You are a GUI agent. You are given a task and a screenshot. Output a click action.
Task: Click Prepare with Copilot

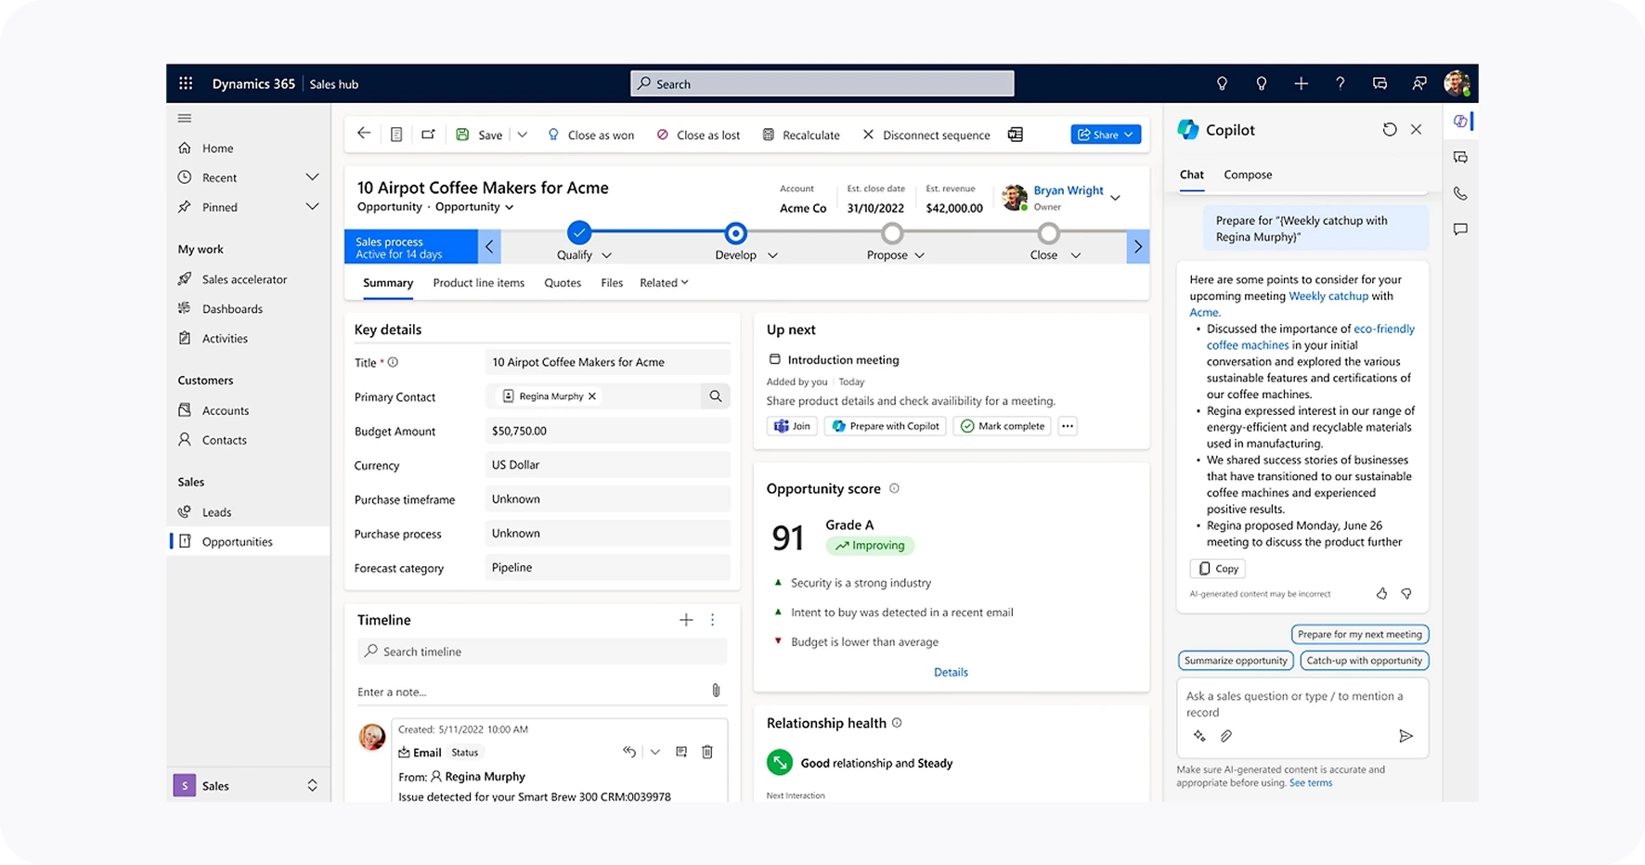click(x=886, y=426)
